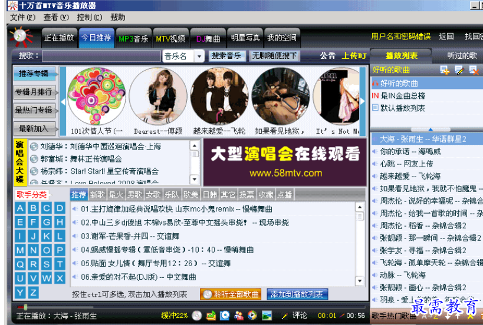The height and width of the screenshot is (325, 483).
Task: Select singer letter Z
Action: coord(33,292)
